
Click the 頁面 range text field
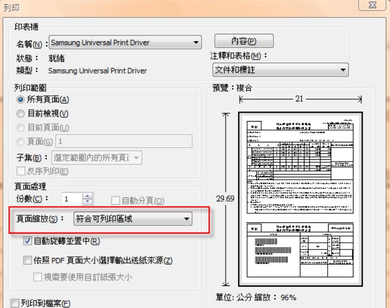coord(123,141)
